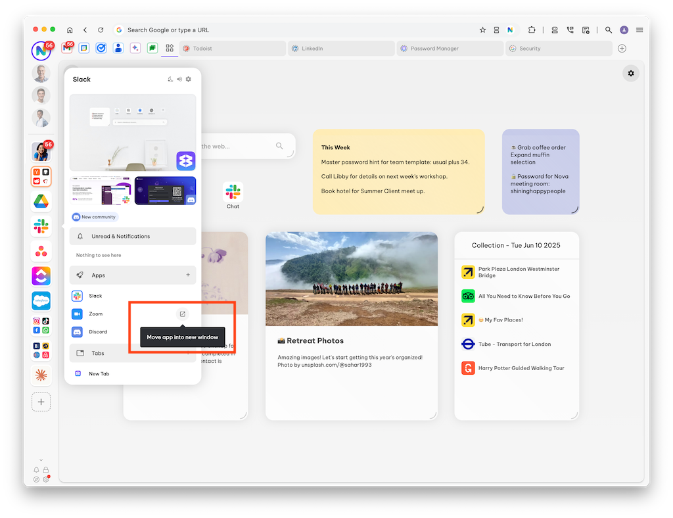Open the Chat Slack shortcut on dashboard
673x518 pixels.
tap(233, 195)
